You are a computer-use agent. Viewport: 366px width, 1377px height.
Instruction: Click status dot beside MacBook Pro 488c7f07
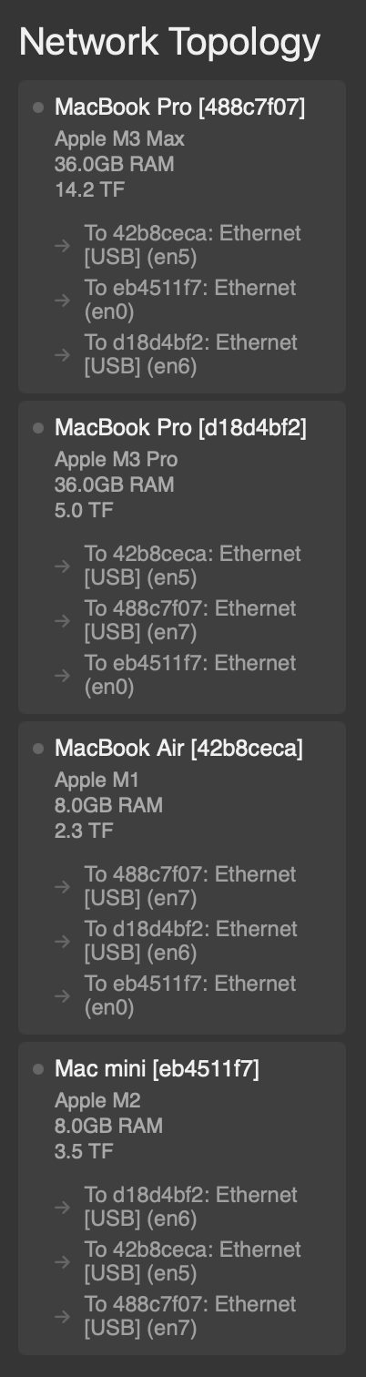click(x=38, y=107)
